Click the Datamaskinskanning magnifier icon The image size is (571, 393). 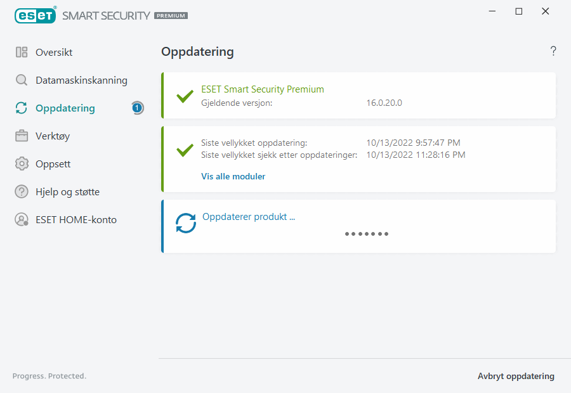coord(22,81)
